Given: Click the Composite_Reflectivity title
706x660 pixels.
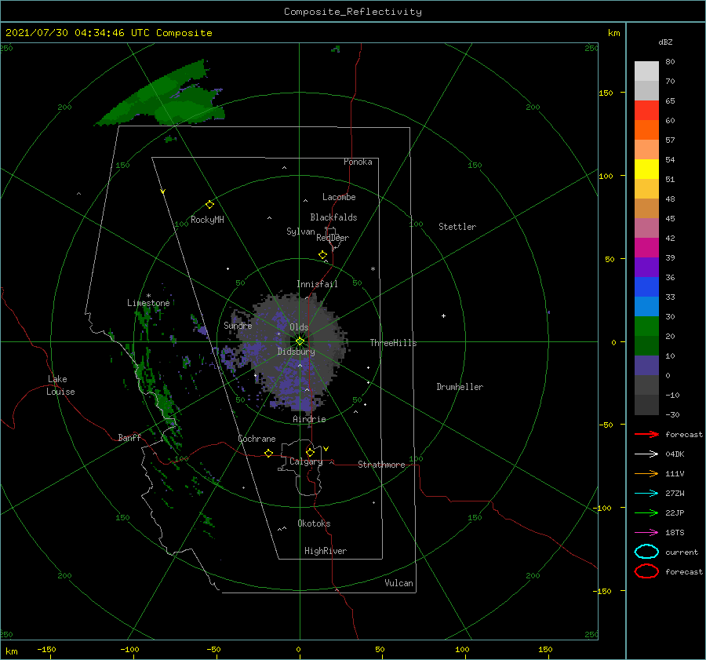Looking at the screenshot, I should (352, 12).
